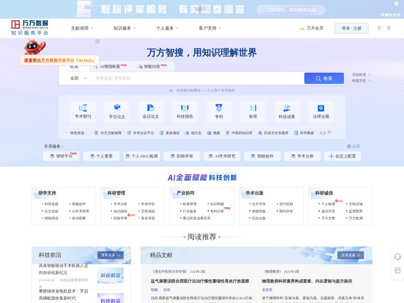The height and width of the screenshot is (303, 404).
Task: Click the 设置 gear icon
Action: pyautogui.click(x=348, y=146)
